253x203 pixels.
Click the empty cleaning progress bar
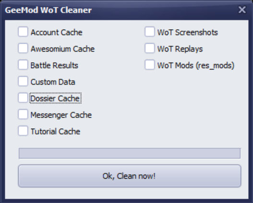[x=130, y=154]
